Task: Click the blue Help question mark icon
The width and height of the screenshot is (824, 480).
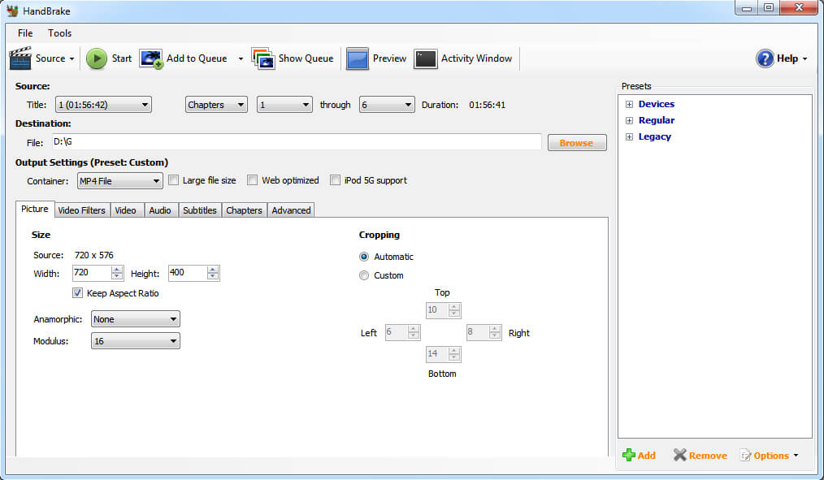Action: [x=765, y=58]
